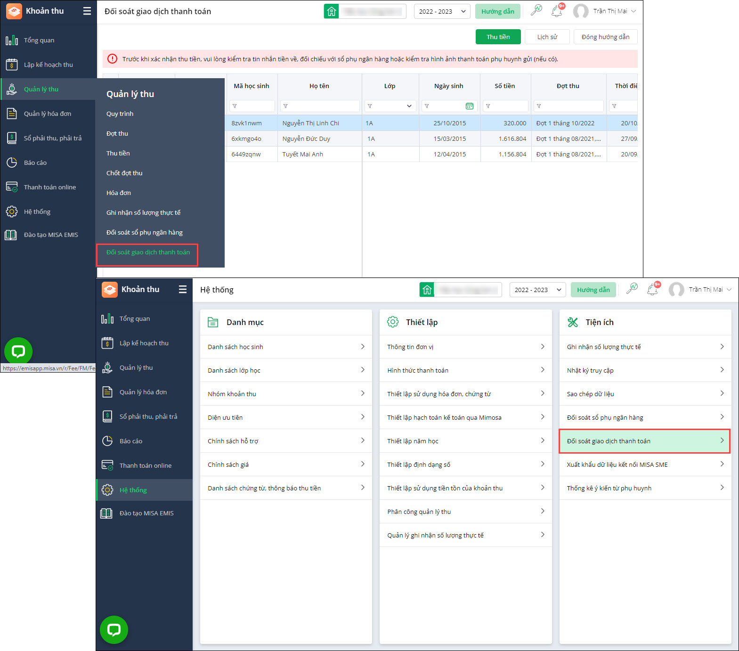Viewport: 739px width, 651px height.
Task: Select the row of student Nguyễn Đức Duy
Action: pos(431,138)
